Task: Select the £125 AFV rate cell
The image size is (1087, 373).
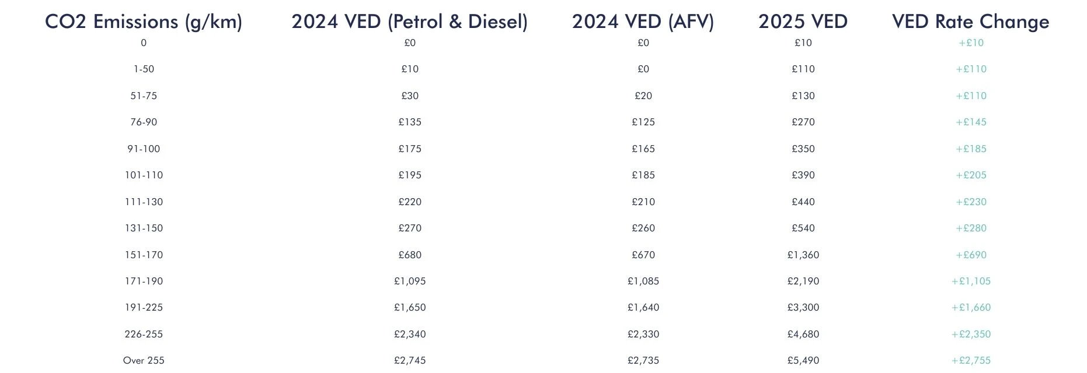Action: pyautogui.click(x=643, y=122)
